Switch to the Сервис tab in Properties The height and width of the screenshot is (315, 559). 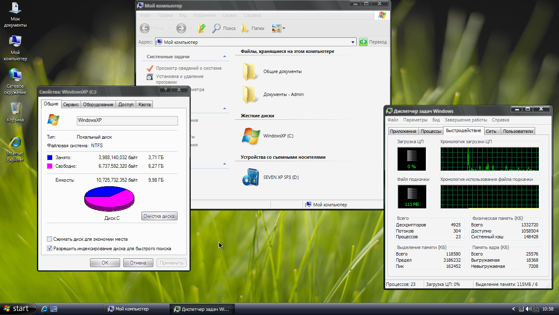[70, 104]
